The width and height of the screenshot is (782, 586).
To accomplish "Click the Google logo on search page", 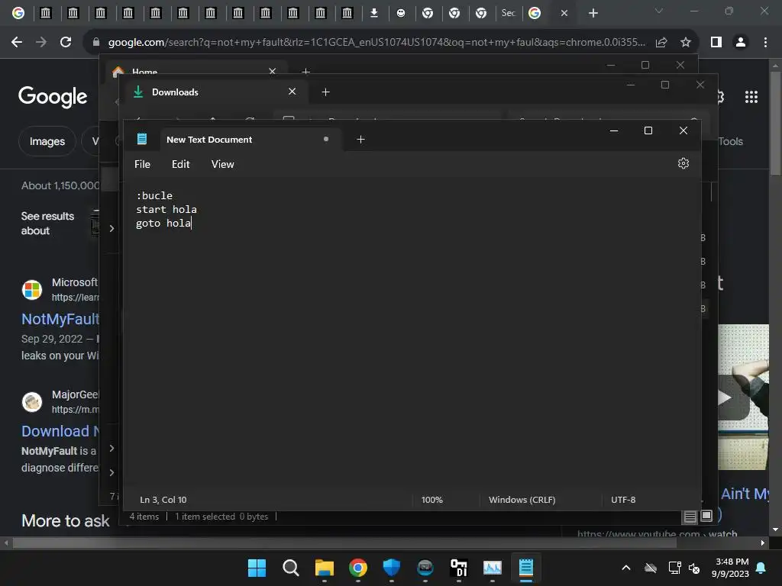I will (x=53, y=97).
